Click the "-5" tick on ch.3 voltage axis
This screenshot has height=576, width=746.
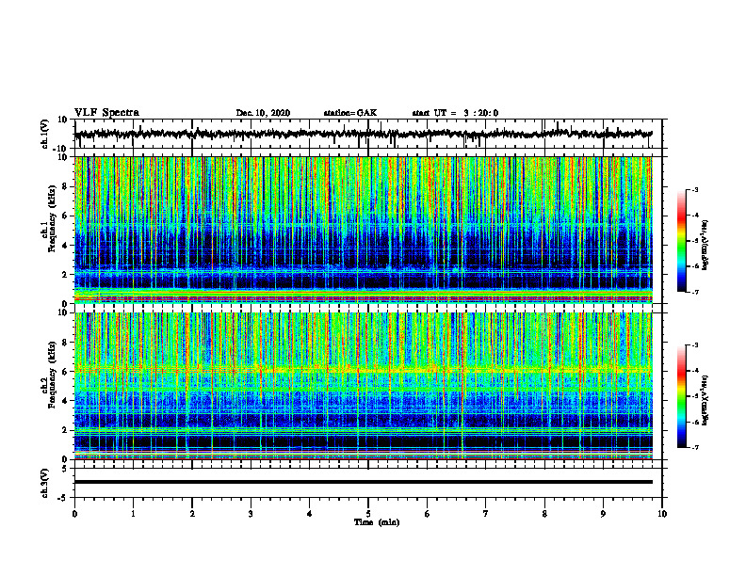pyautogui.click(x=63, y=498)
